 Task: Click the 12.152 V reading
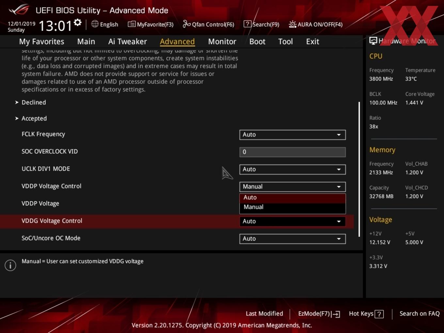click(380, 242)
